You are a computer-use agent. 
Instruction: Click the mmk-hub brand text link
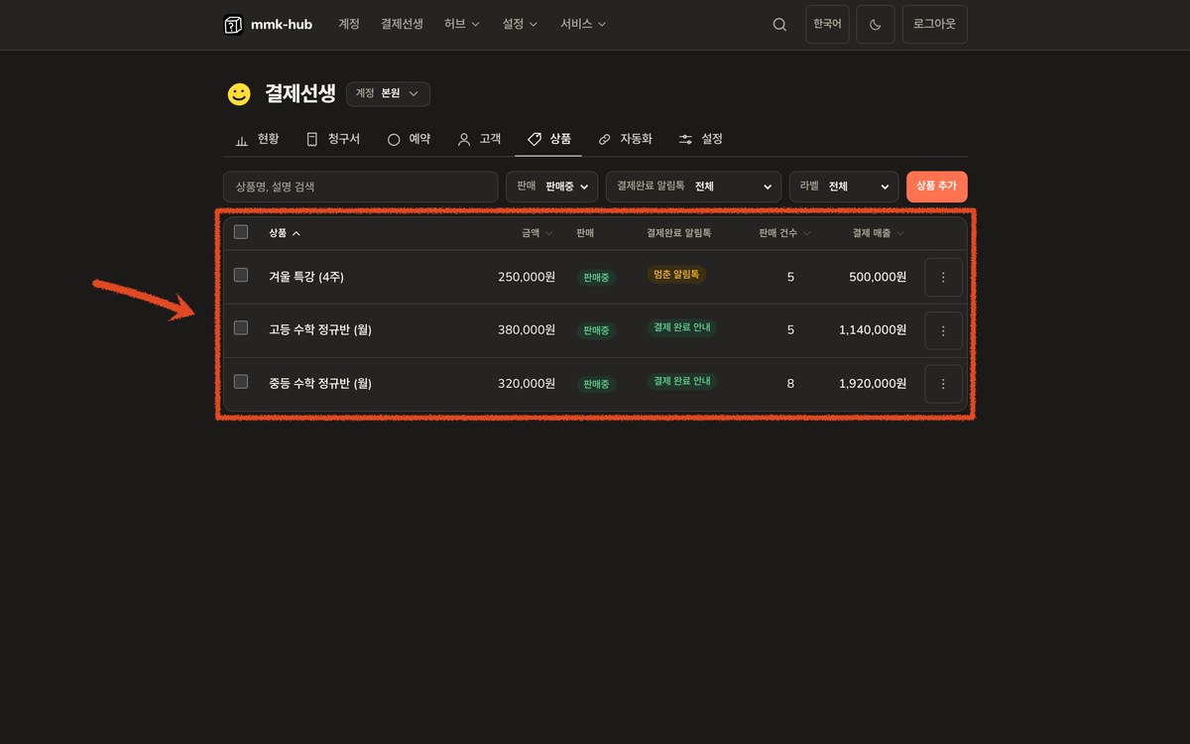point(281,24)
